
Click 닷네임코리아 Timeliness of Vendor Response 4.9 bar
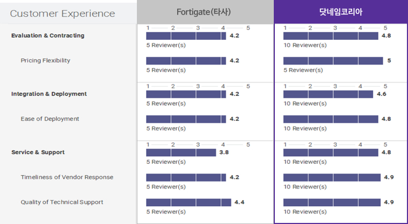(332, 177)
